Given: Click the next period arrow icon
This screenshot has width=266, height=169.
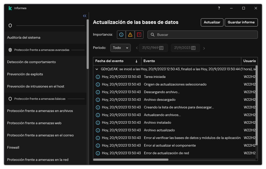Looking at the screenshot, I should (x=204, y=48).
